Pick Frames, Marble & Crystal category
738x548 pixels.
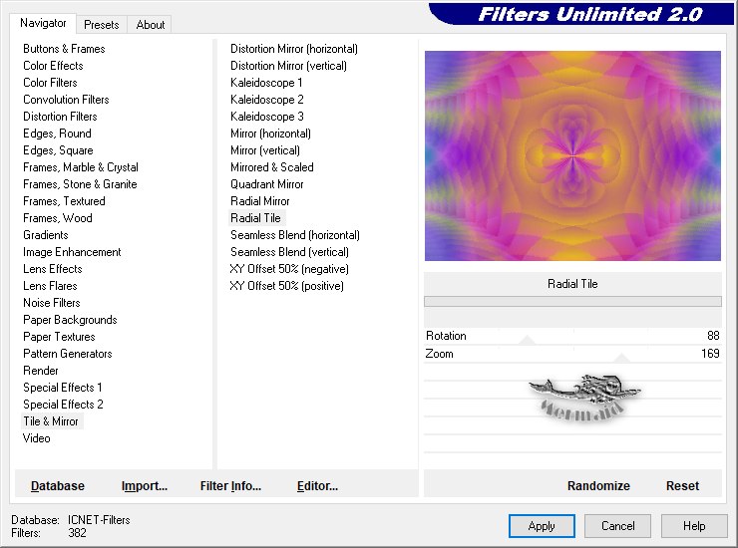81,167
